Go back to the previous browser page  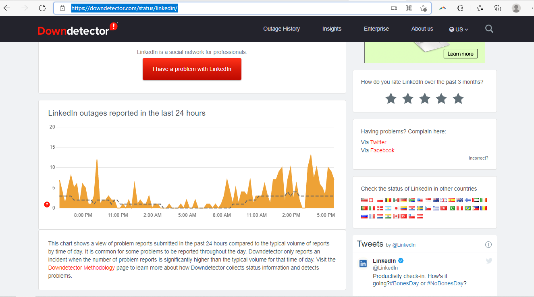coord(7,8)
